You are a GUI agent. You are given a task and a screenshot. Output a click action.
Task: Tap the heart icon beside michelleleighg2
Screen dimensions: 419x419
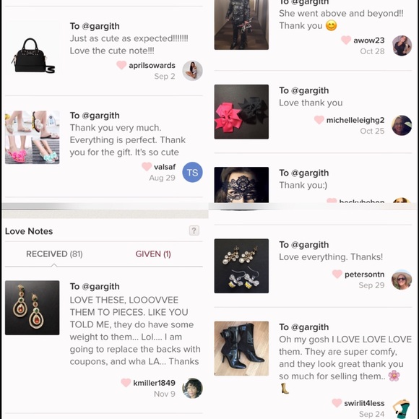[x=319, y=120]
